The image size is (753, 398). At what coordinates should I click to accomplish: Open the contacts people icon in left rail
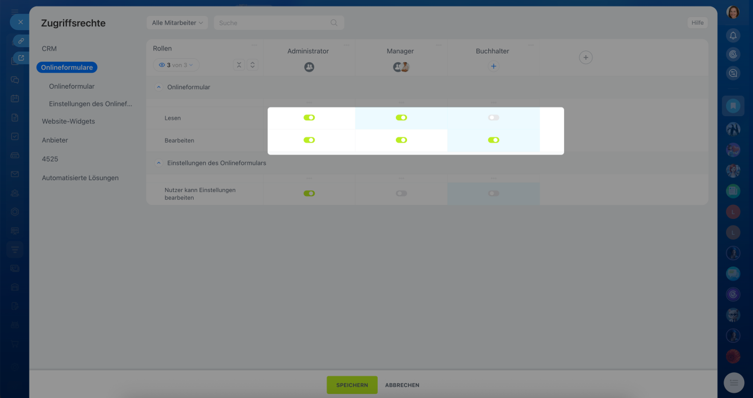15,193
